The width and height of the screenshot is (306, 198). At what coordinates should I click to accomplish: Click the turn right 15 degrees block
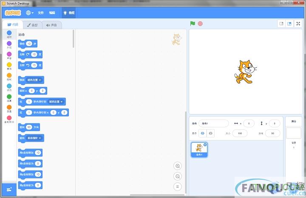coord(30,55)
